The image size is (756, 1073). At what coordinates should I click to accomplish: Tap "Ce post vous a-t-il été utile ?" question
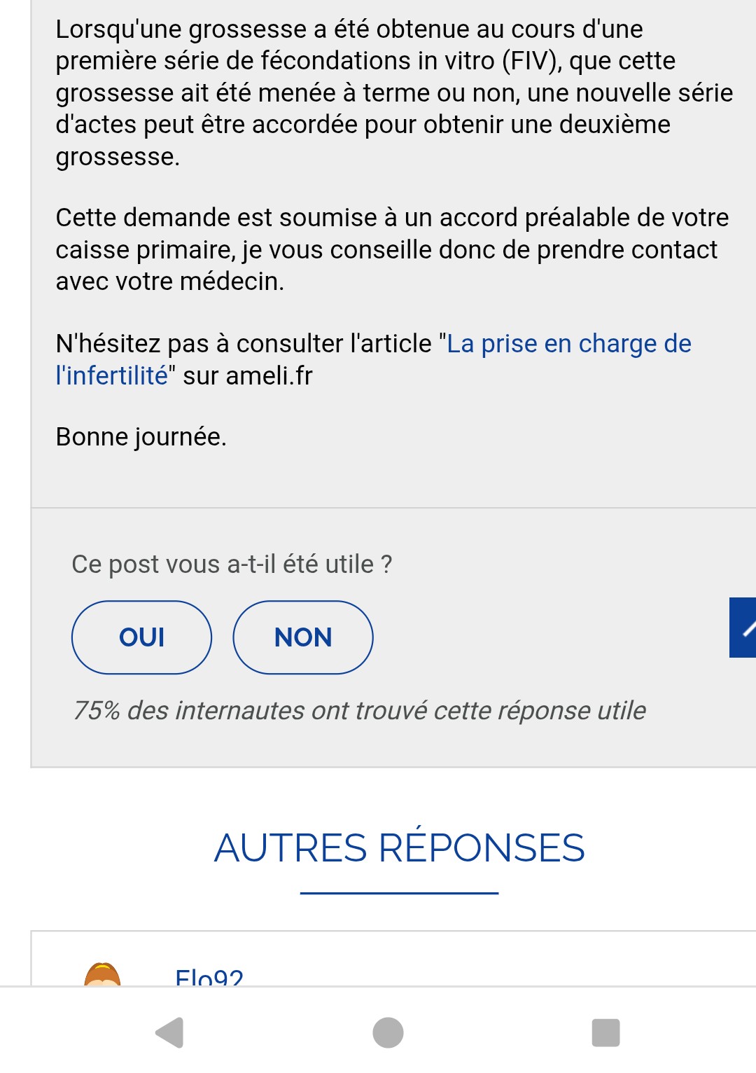pyautogui.click(x=232, y=564)
